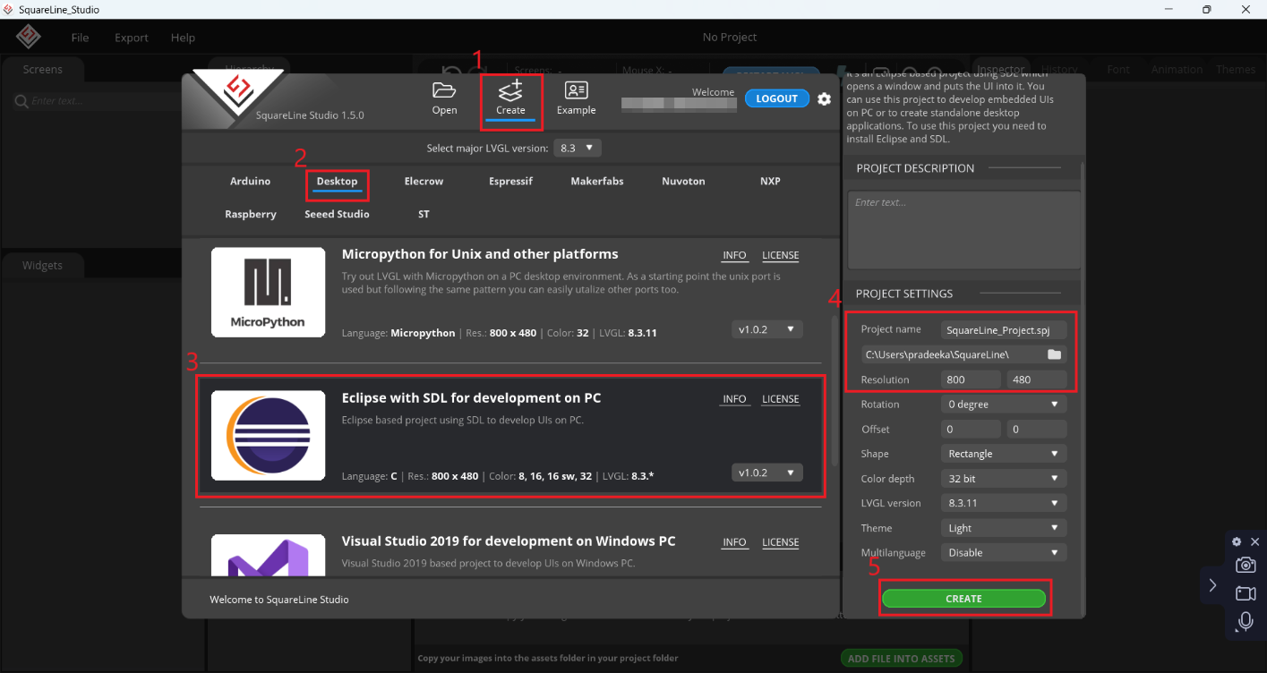The image size is (1267, 673).
Task: Click the Project name input field
Action: pos(1004,329)
